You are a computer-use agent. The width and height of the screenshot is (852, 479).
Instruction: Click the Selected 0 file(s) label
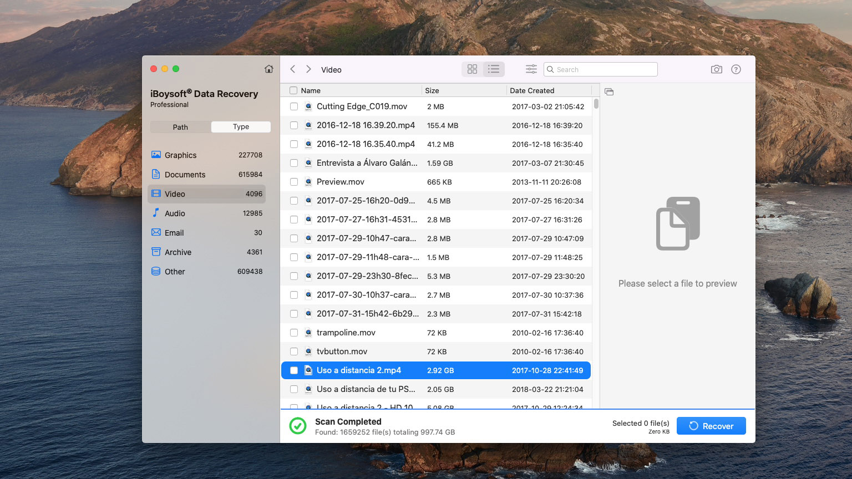[x=641, y=423]
